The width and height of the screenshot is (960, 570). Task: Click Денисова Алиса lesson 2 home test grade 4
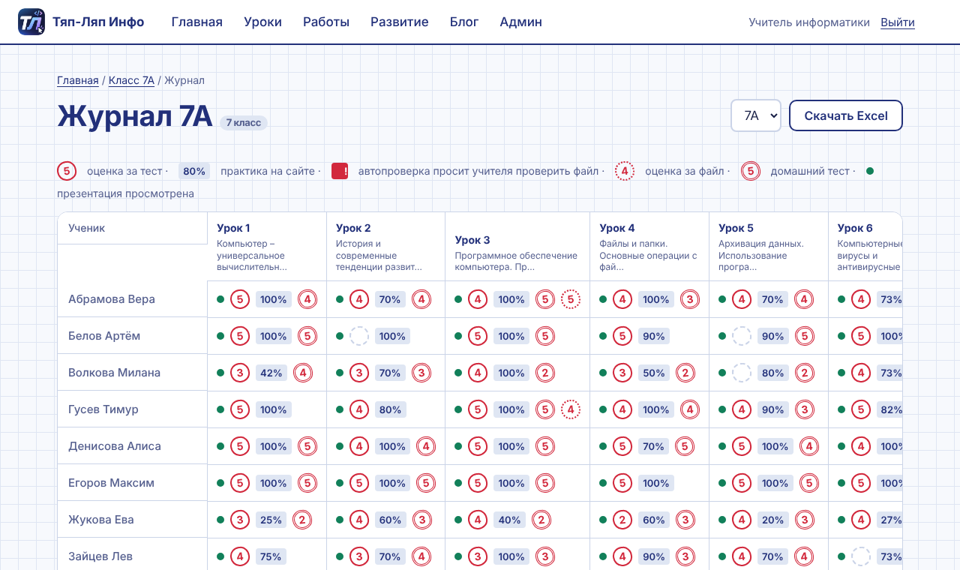pyautogui.click(x=426, y=446)
